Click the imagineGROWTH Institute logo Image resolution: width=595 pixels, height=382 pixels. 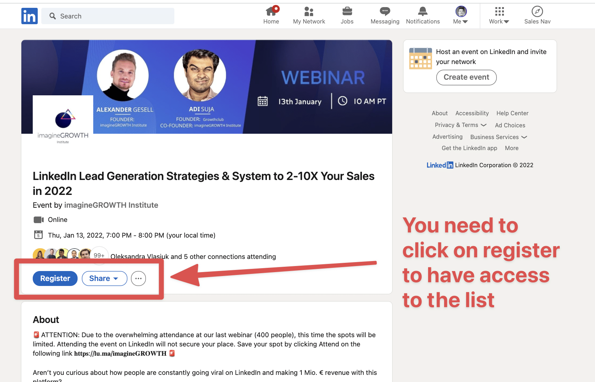pyautogui.click(x=63, y=125)
